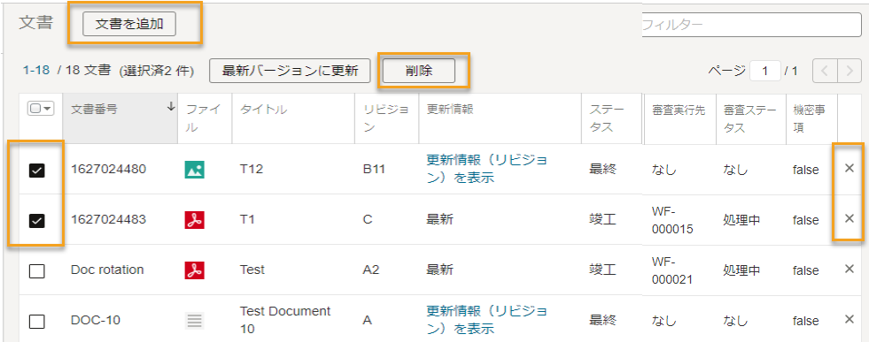Open PDF file icon for document 1627024483

point(194,220)
